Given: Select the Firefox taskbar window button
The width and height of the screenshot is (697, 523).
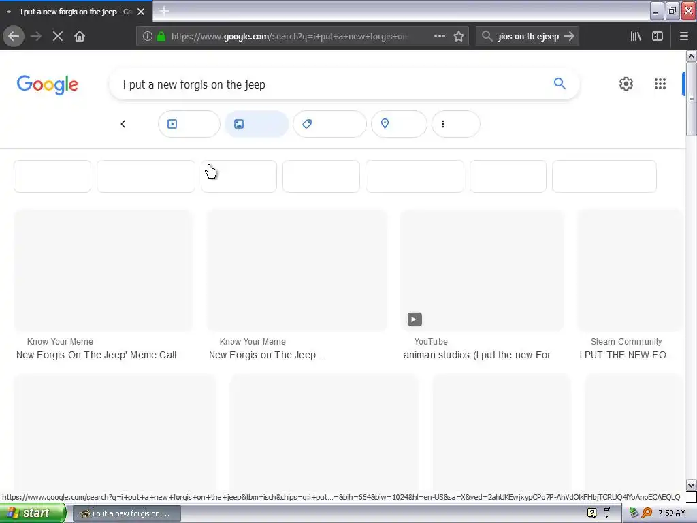Looking at the screenshot, I should pos(127,513).
